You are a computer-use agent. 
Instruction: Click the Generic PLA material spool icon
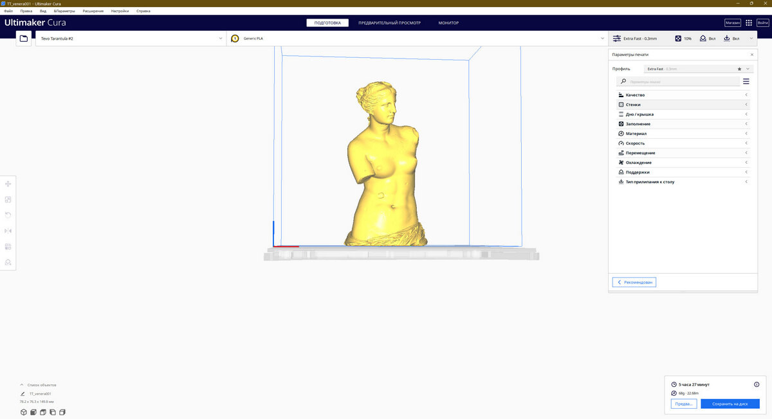tap(235, 39)
